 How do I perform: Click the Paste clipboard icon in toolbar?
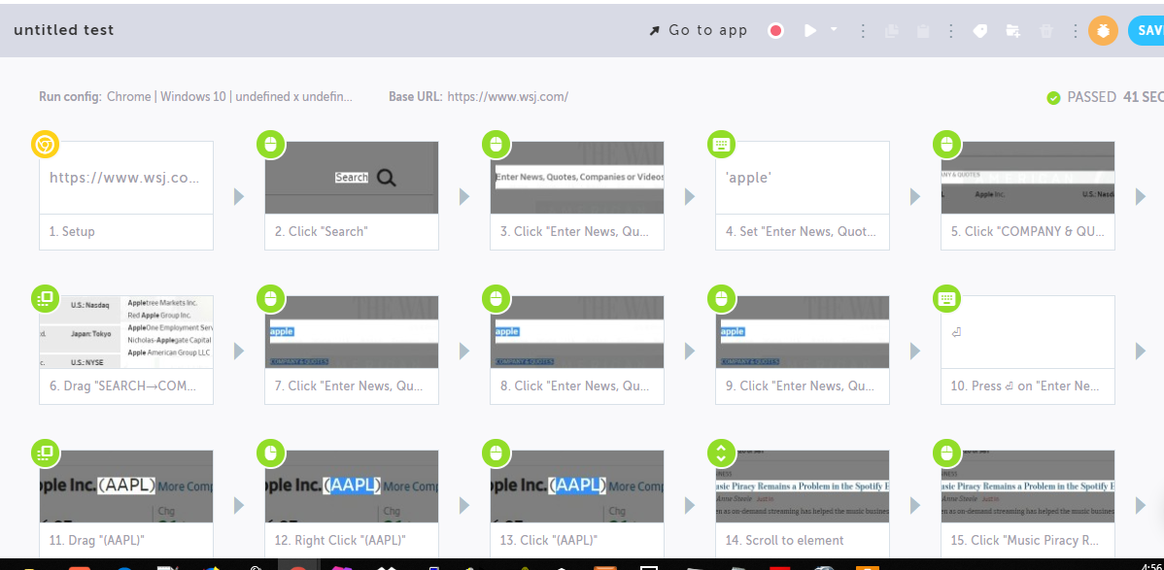923,30
